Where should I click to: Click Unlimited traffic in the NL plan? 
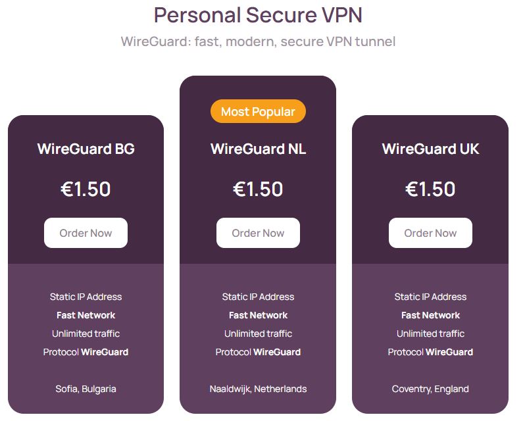(258, 334)
